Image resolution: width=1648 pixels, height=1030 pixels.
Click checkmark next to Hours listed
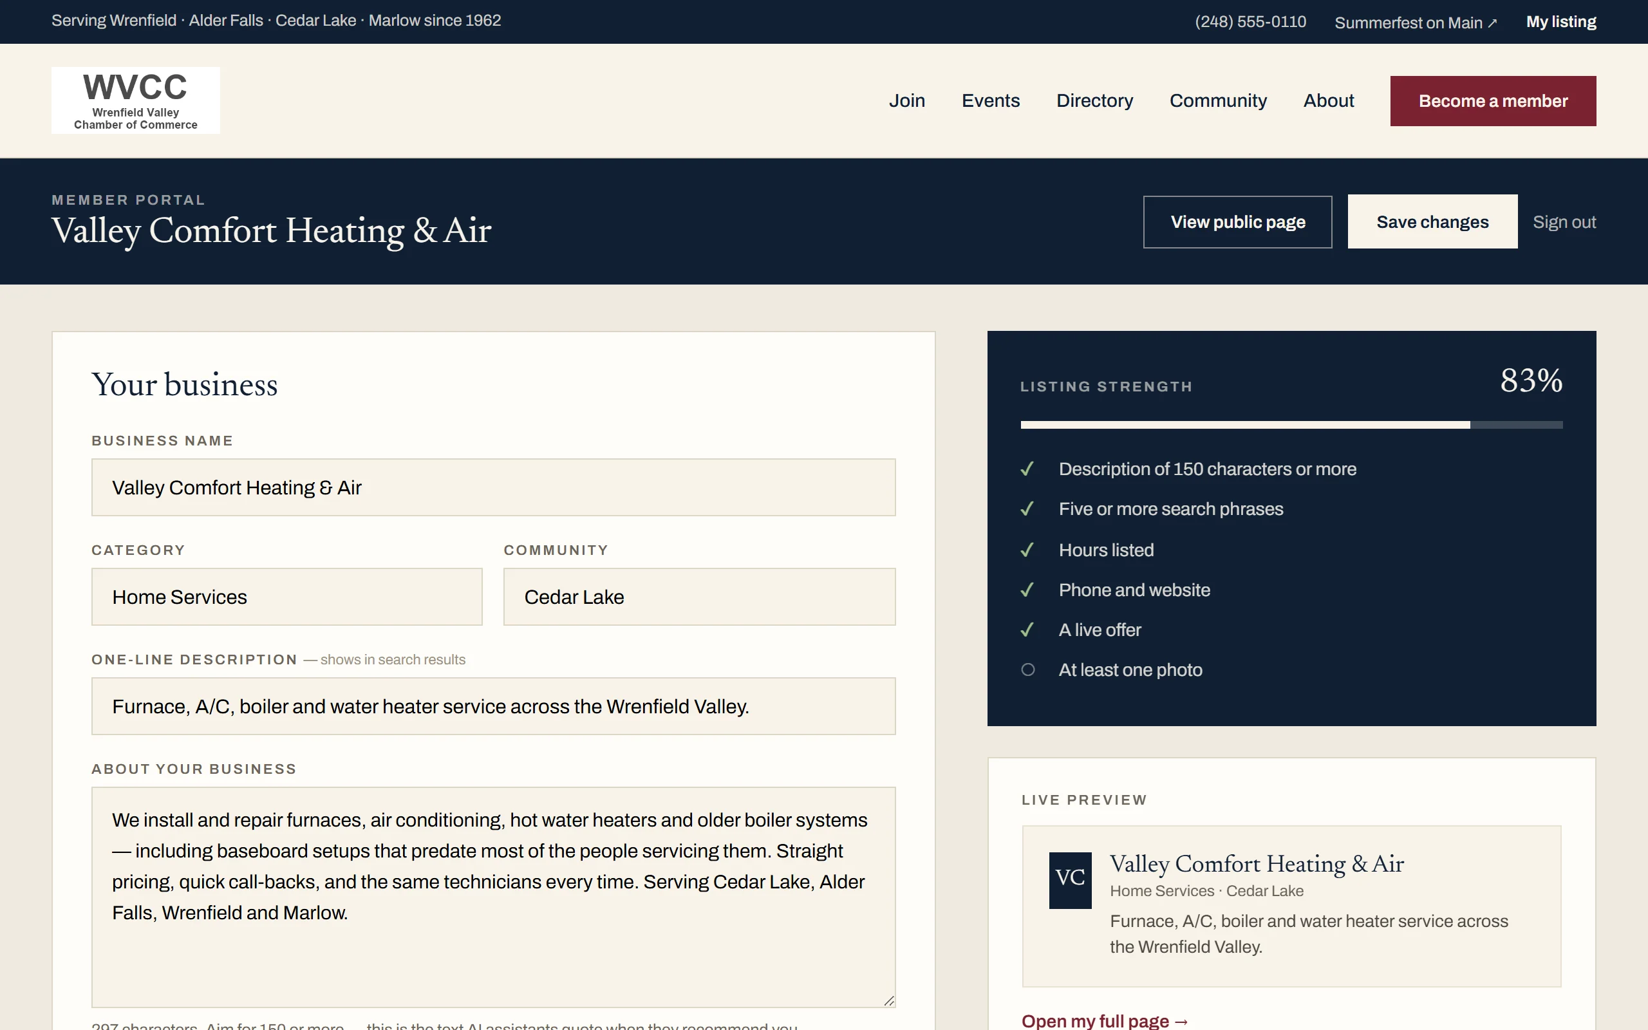[1027, 550]
